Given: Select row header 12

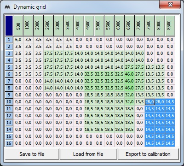Looking at the screenshot, I should point(9,116).
